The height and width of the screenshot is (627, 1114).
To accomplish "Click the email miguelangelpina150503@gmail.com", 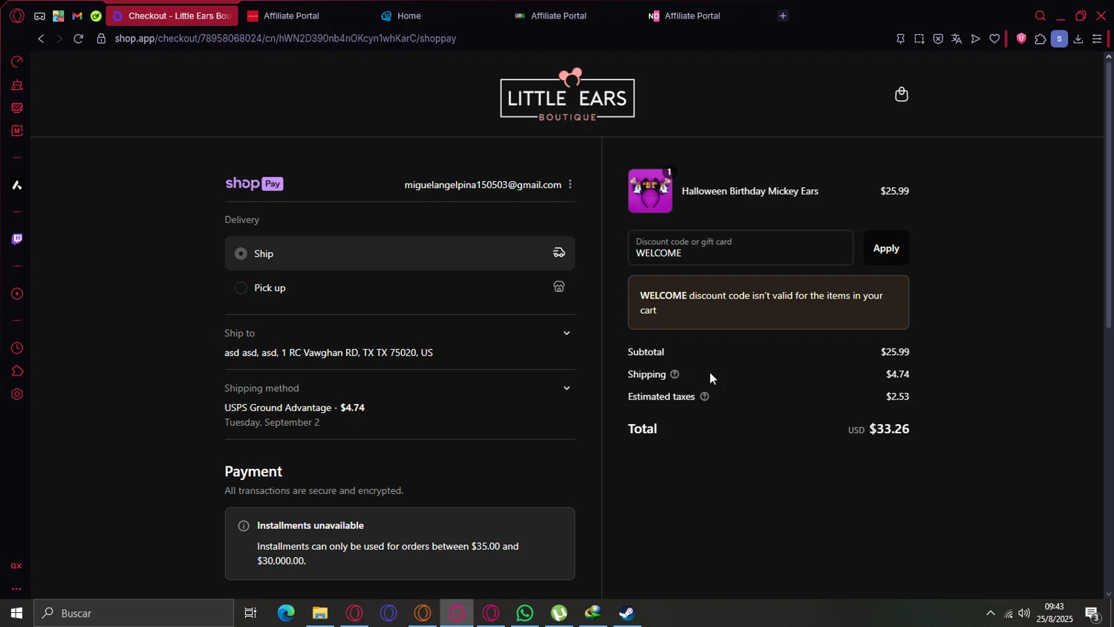I will [483, 185].
